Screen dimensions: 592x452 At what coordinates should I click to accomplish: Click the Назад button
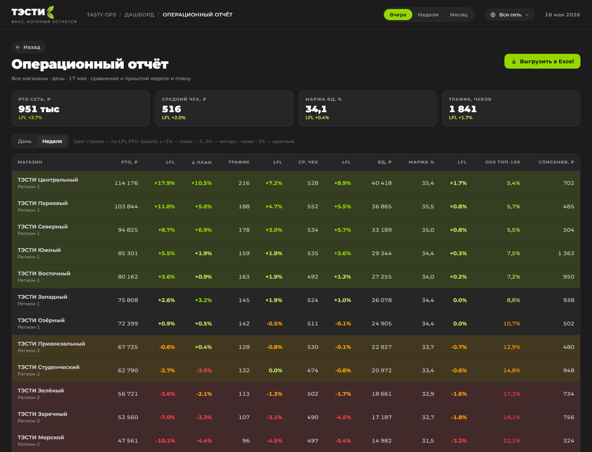[28, 47]
